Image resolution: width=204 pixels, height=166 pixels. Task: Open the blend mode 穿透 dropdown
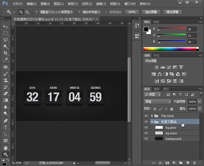tap(158, 101)
